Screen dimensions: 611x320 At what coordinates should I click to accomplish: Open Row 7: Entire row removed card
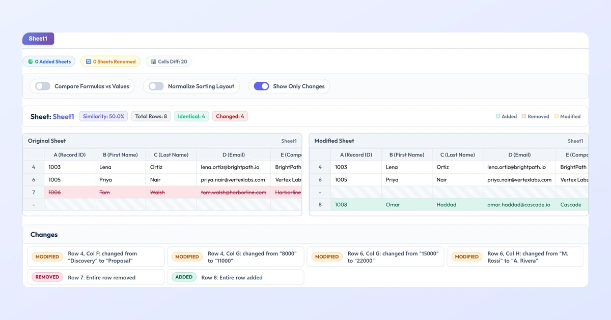click(x=96, y=277)
